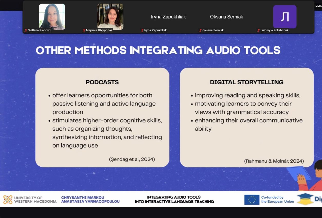The height and width of the screenshot is (218, 322).
Task: Click the European Union flag icon
Action: 252,200
